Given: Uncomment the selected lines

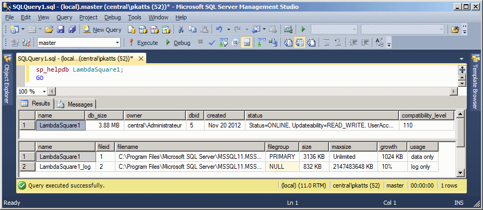Looking at the screenshot, I should coord(338,43).
